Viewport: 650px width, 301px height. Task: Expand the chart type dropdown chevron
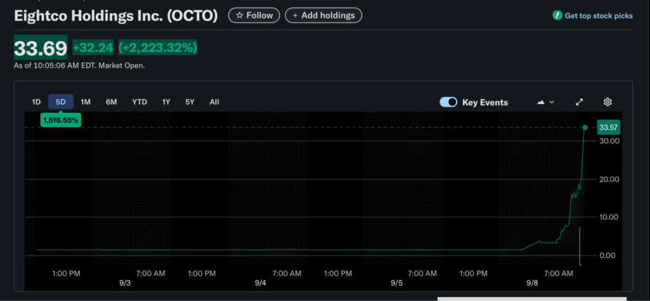[x=552, y=102]
